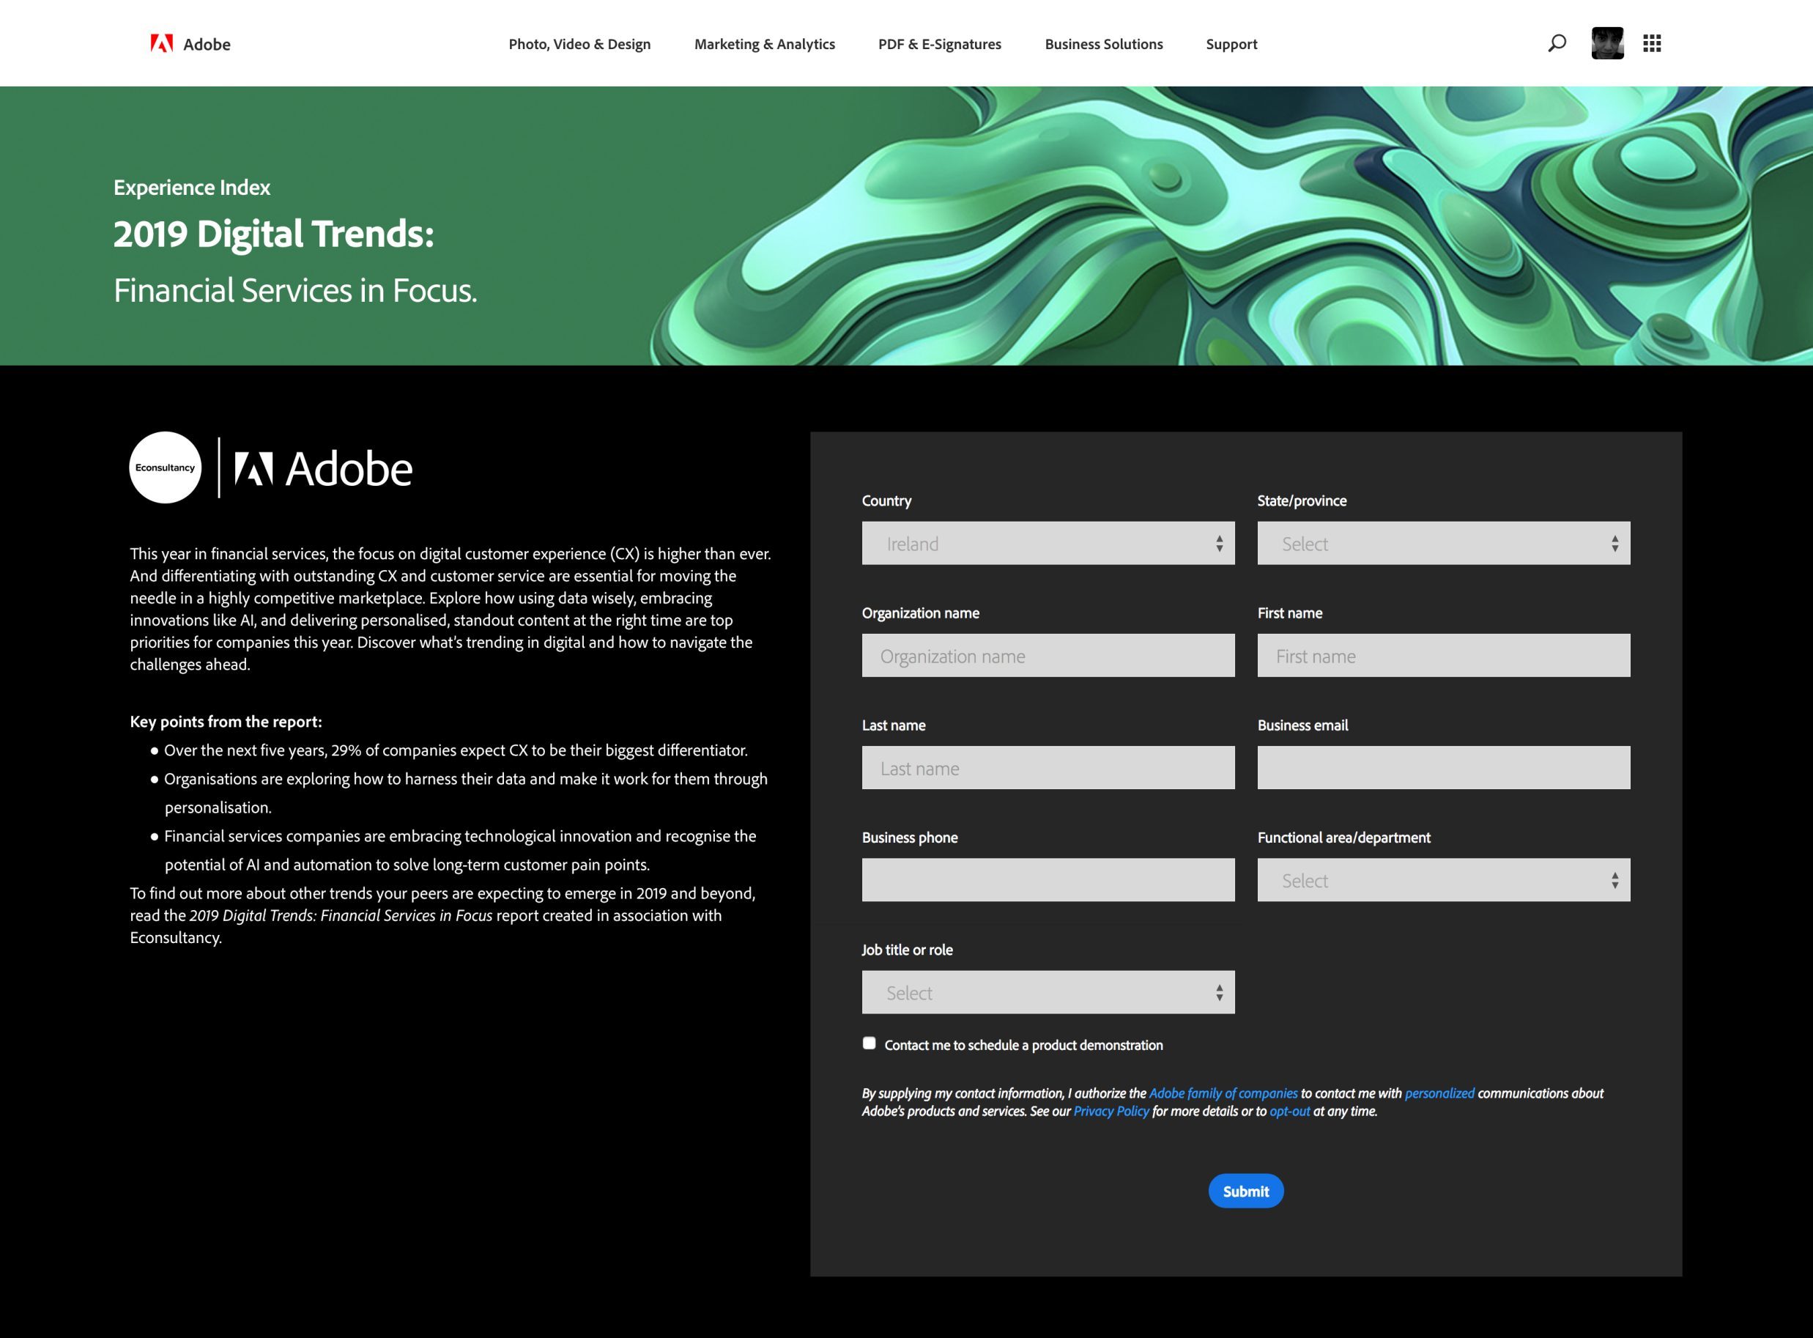
Task: Open the user profile avatar
Action: click(1607, 43)
